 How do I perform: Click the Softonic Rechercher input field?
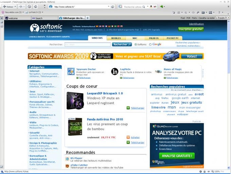(x=88, y=45)
